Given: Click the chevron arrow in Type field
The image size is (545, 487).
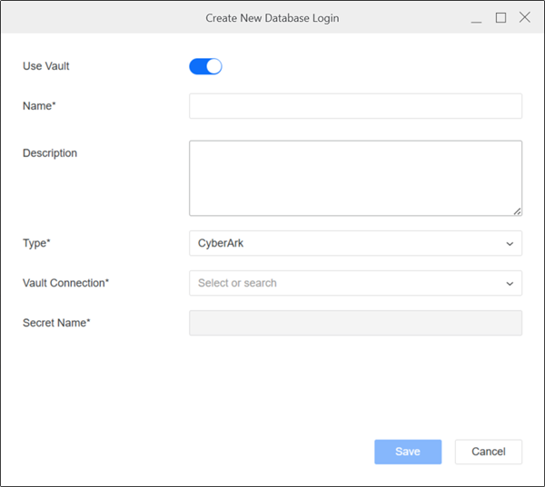Looking at the screenshot, I should click(510, 243).
